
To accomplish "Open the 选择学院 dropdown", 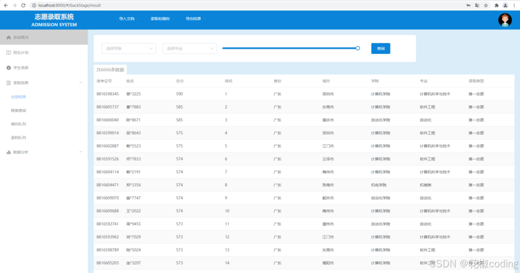I will coord(129,48).
